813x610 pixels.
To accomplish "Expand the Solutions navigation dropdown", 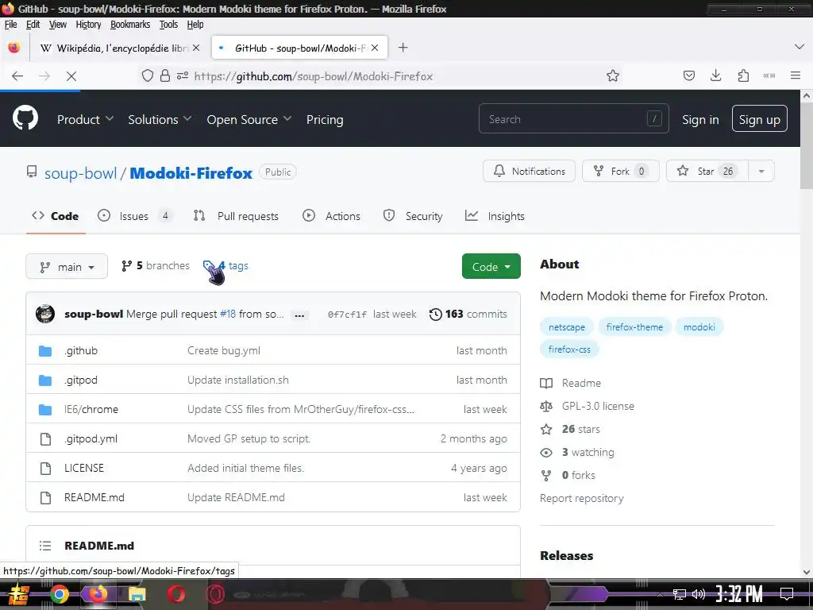I will 160,119.
